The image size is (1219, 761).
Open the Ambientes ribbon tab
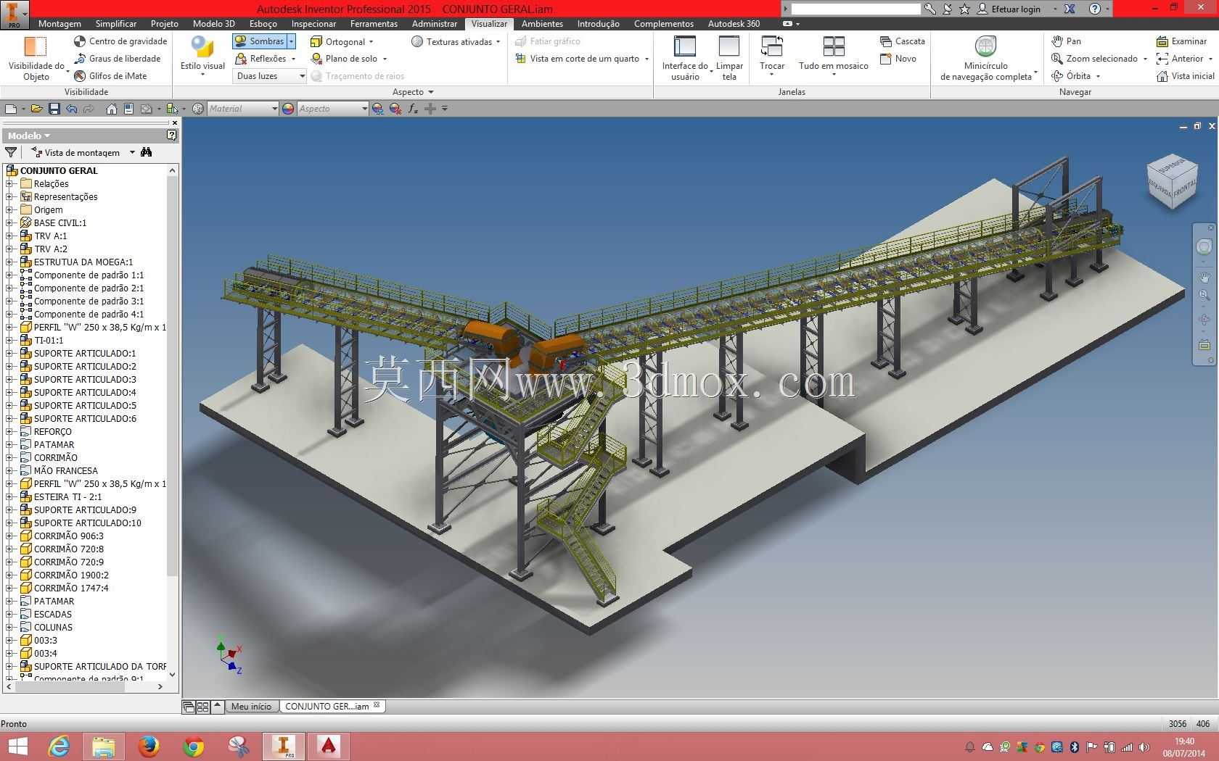coord(542,24)
